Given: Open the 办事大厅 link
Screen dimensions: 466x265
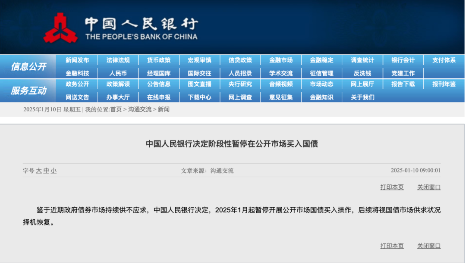Looking at the screenshot, I should (118, 97).
